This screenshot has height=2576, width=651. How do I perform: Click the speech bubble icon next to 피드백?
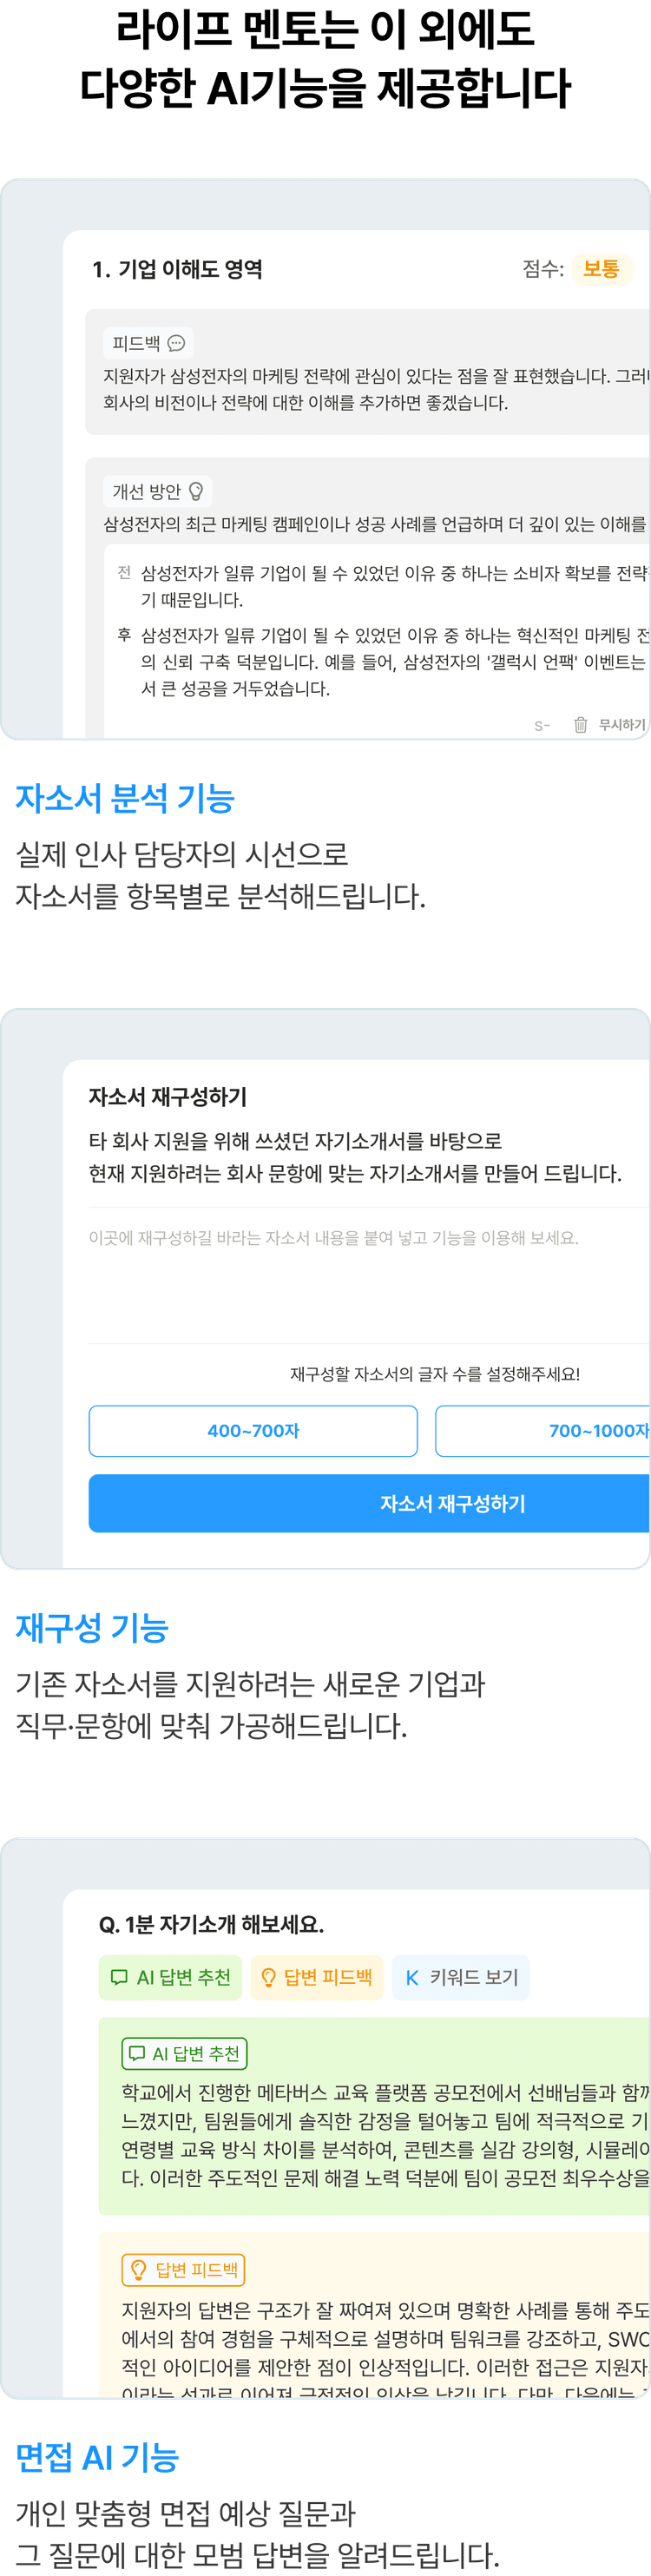pos(176,343)
